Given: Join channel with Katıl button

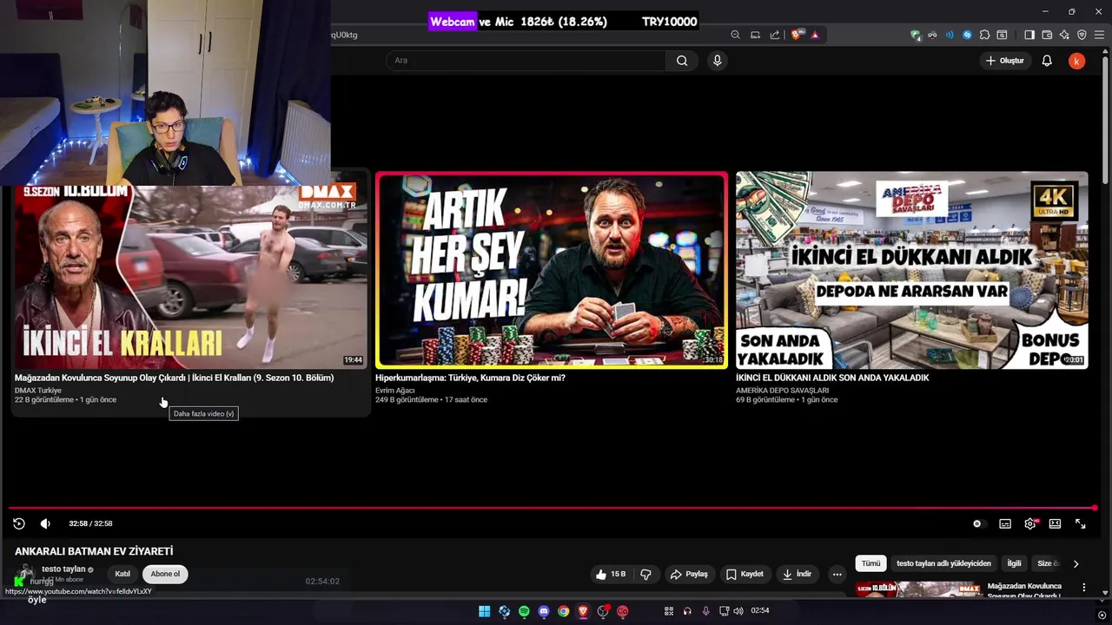Looking at the screenshot, I should tap(122, 574).
